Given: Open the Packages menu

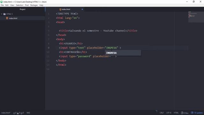Looking at the screenshot, I should [34, 5].
